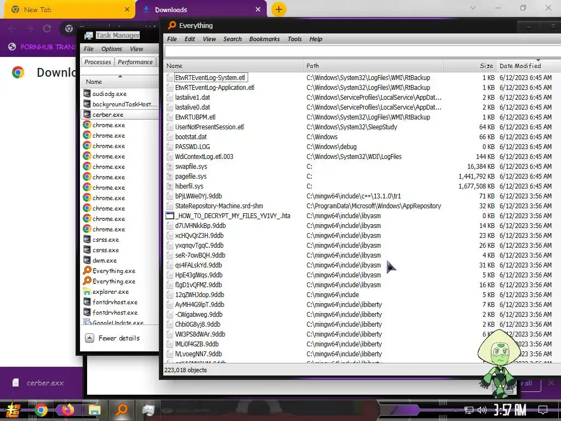Open the Edit menu in Everything
The width and height of the screenshot is (561, 421).
click(x=190, y=39)
